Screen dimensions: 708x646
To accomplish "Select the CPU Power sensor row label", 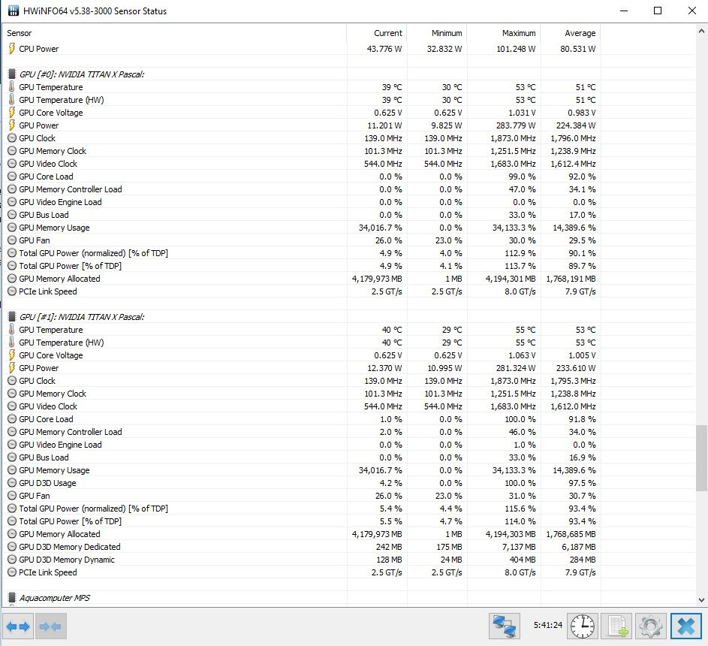I will [x=39, y=49].
